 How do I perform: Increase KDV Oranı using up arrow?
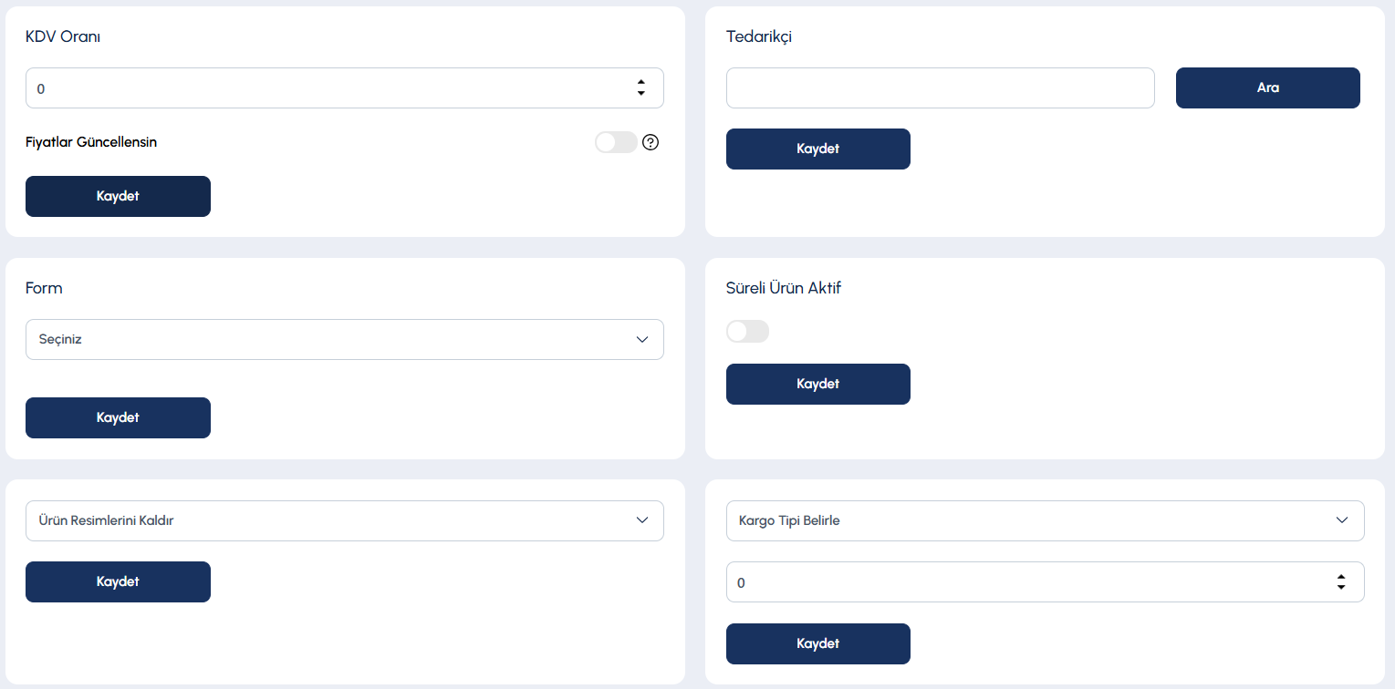pos(641,83)
